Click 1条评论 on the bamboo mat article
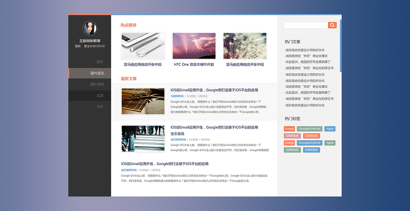The image size is (410, 211). point(202,96)
